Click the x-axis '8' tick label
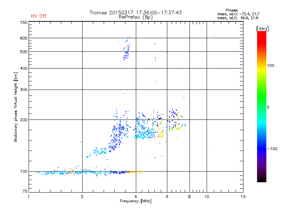Image resolution: width=286 pixels, height=214 pixels. [x=189, y=197]
